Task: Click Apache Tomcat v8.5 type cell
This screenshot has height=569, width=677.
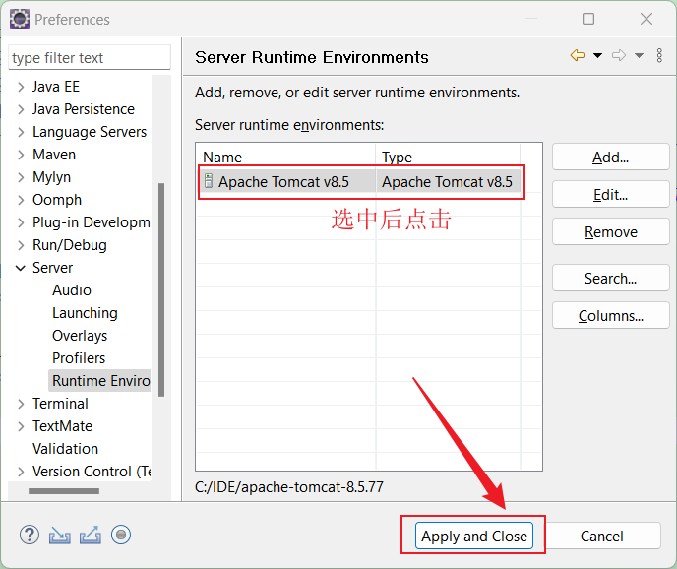Action: [448, 181]
